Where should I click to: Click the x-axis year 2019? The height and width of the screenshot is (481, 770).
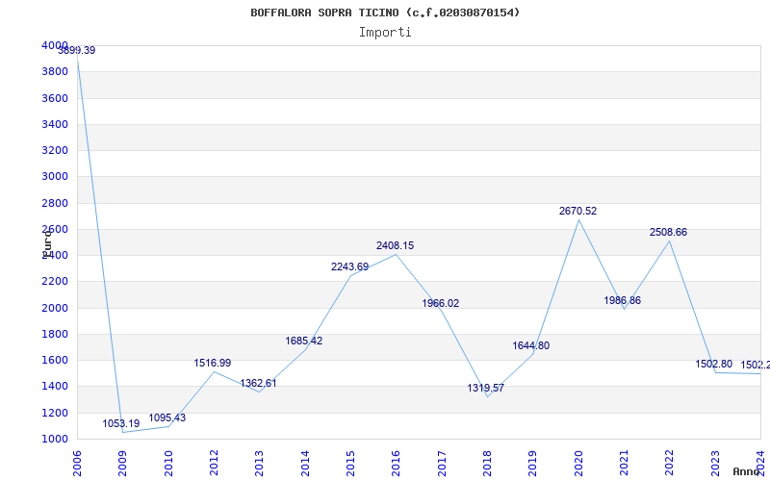[533, 464]
